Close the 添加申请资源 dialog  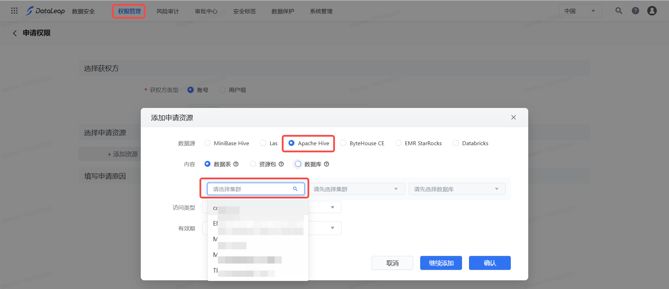pos(513,117)
